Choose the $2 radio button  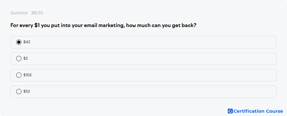point(19,59)
